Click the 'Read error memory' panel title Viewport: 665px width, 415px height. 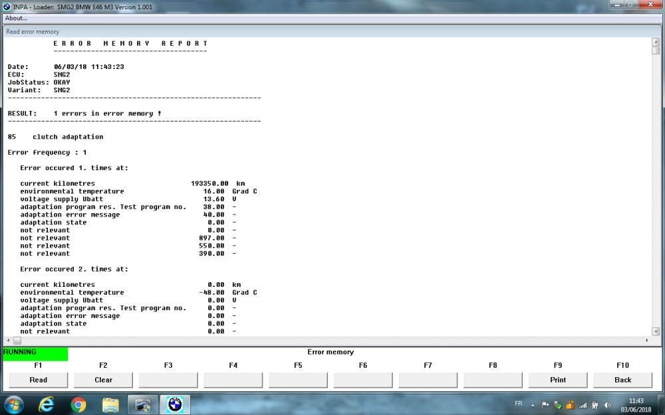(x=33, y=32)
